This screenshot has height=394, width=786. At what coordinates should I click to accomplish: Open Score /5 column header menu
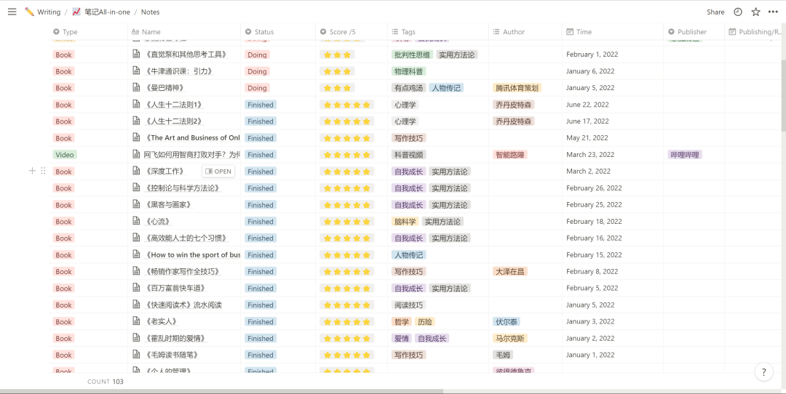coord(352,31)
